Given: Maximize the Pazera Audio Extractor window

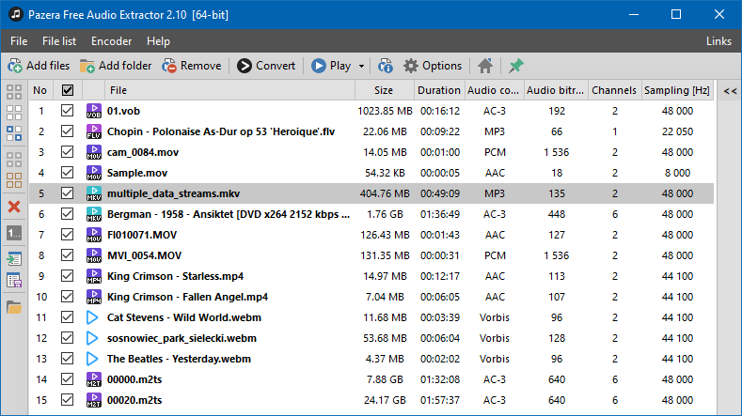Looking at the screenshot, I should [x=676, y=14].
